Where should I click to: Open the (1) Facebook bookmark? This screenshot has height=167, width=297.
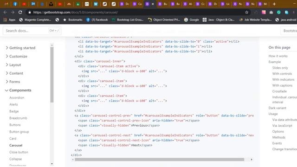coord(97,19)
